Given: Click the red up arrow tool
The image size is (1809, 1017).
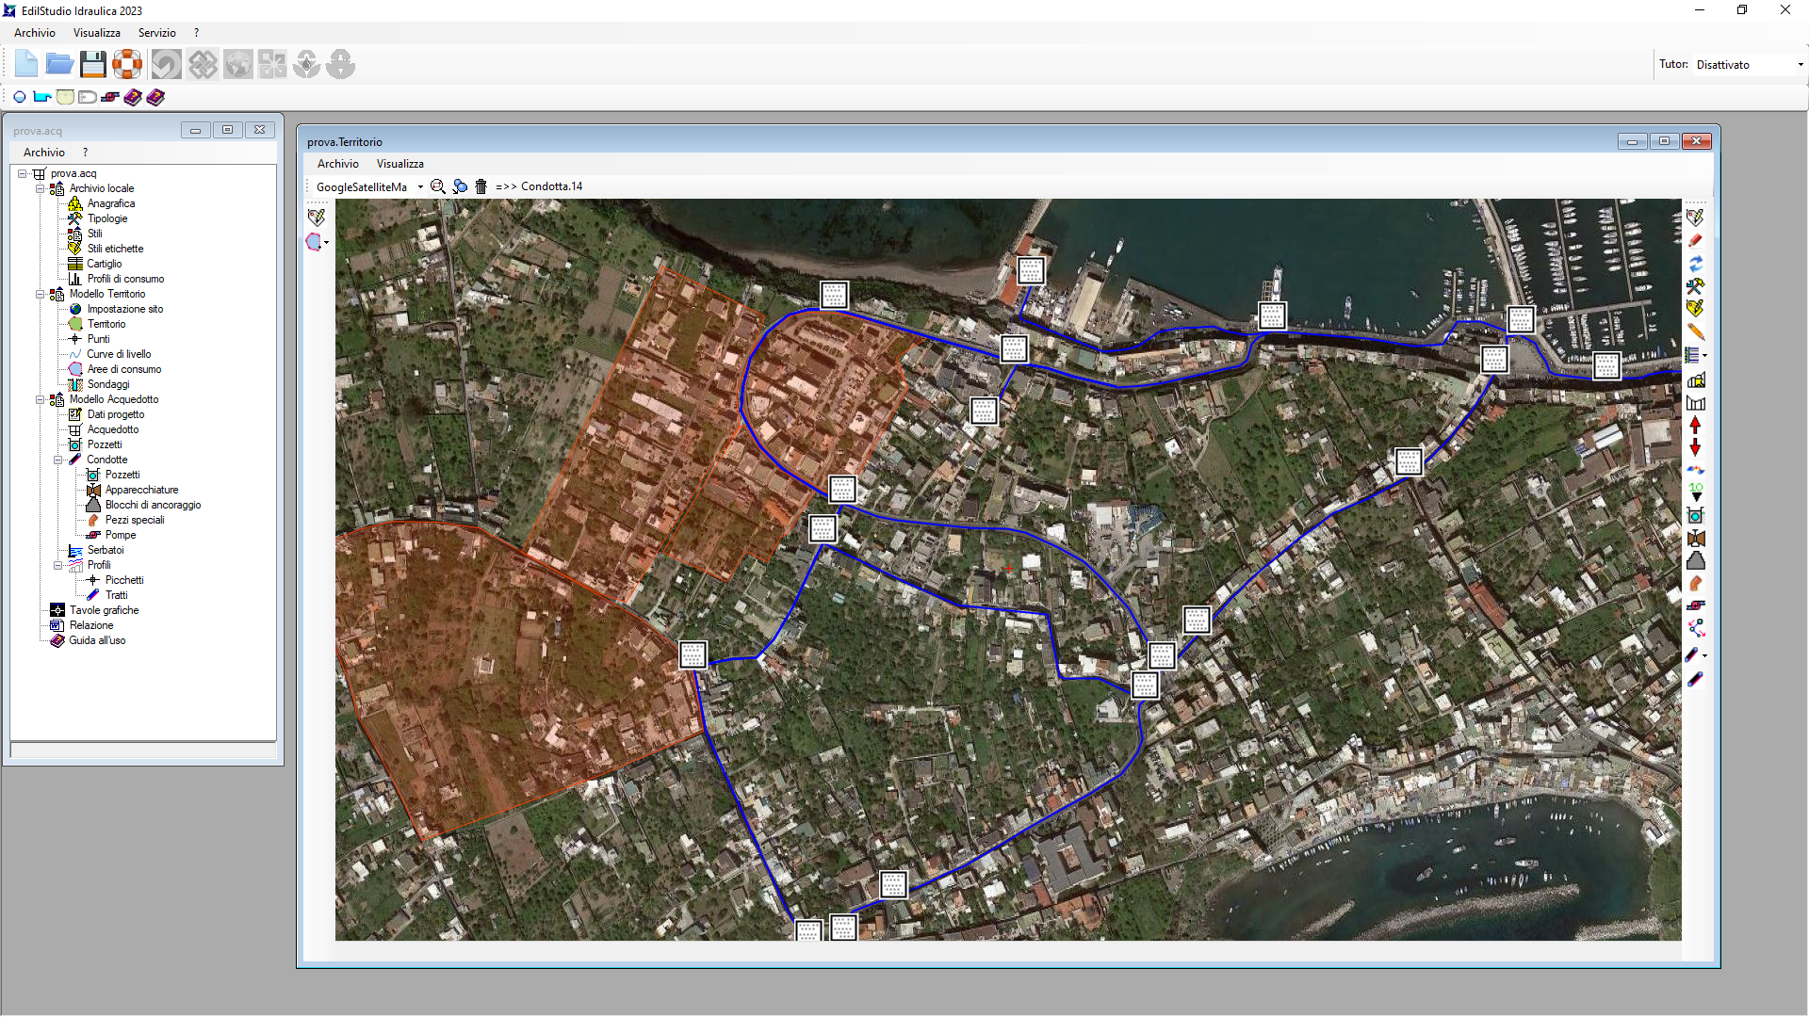Looking at the screenshot, I should tap(1695, 426).
